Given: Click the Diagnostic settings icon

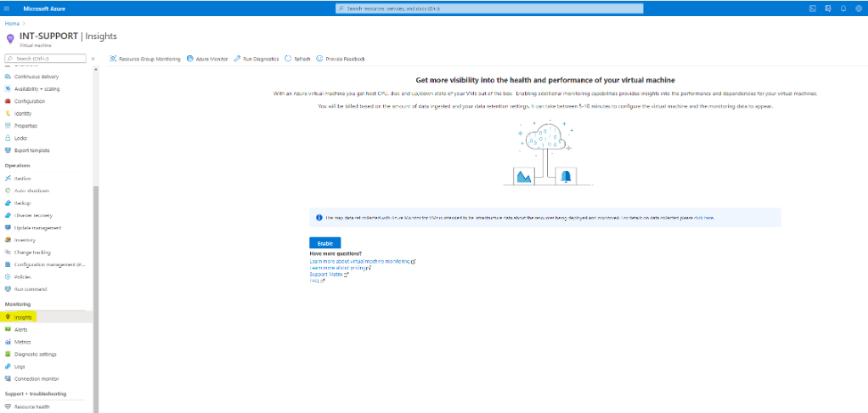Looking at the screenshot, I should point(8,354).
